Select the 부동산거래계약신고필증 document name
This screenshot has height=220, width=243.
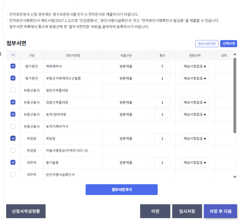tap(63, 79)
